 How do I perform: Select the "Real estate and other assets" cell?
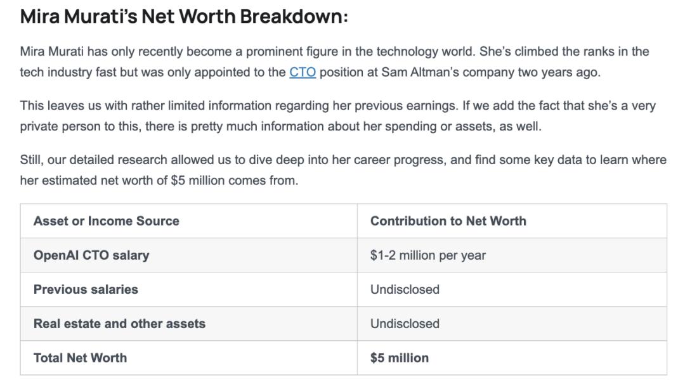pos(119,324)
